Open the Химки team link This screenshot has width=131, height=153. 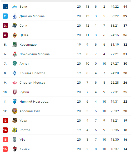24,149
